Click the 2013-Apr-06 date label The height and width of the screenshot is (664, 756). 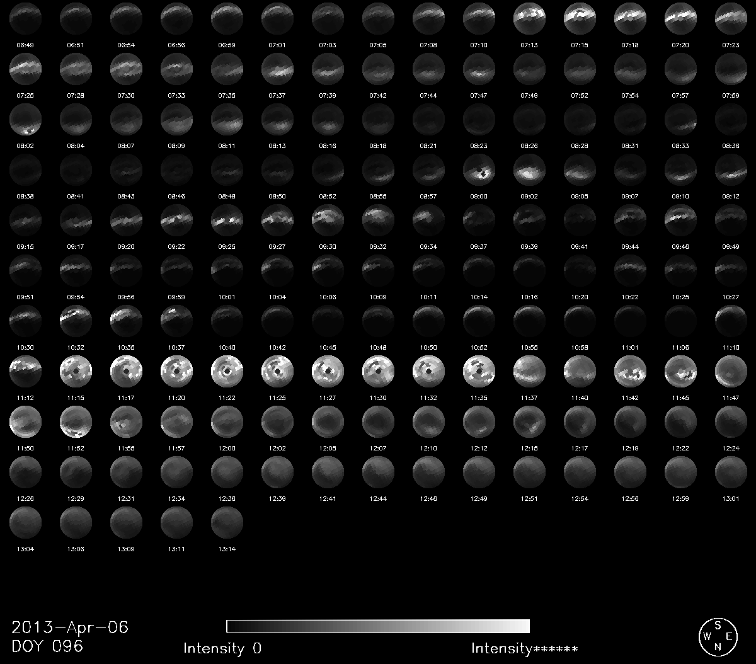(x=70, y=627)
